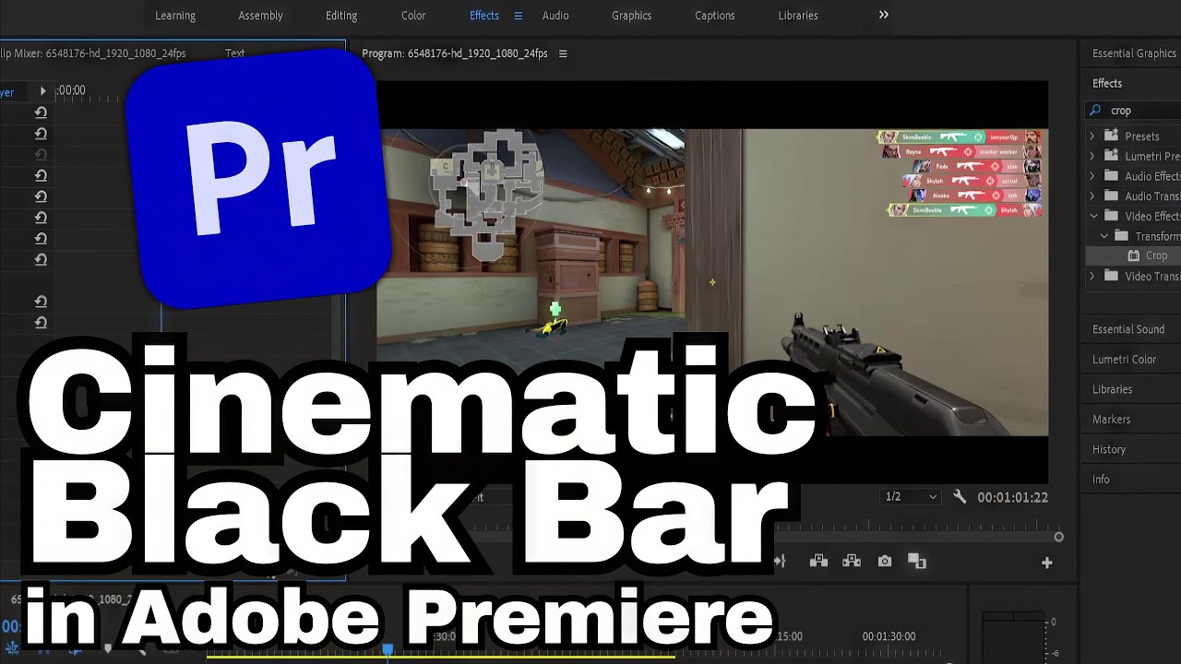This screenshot has height=664, width=1181.
Task: Expand the Audio Transitions folder
Action: click(1092, 196)
